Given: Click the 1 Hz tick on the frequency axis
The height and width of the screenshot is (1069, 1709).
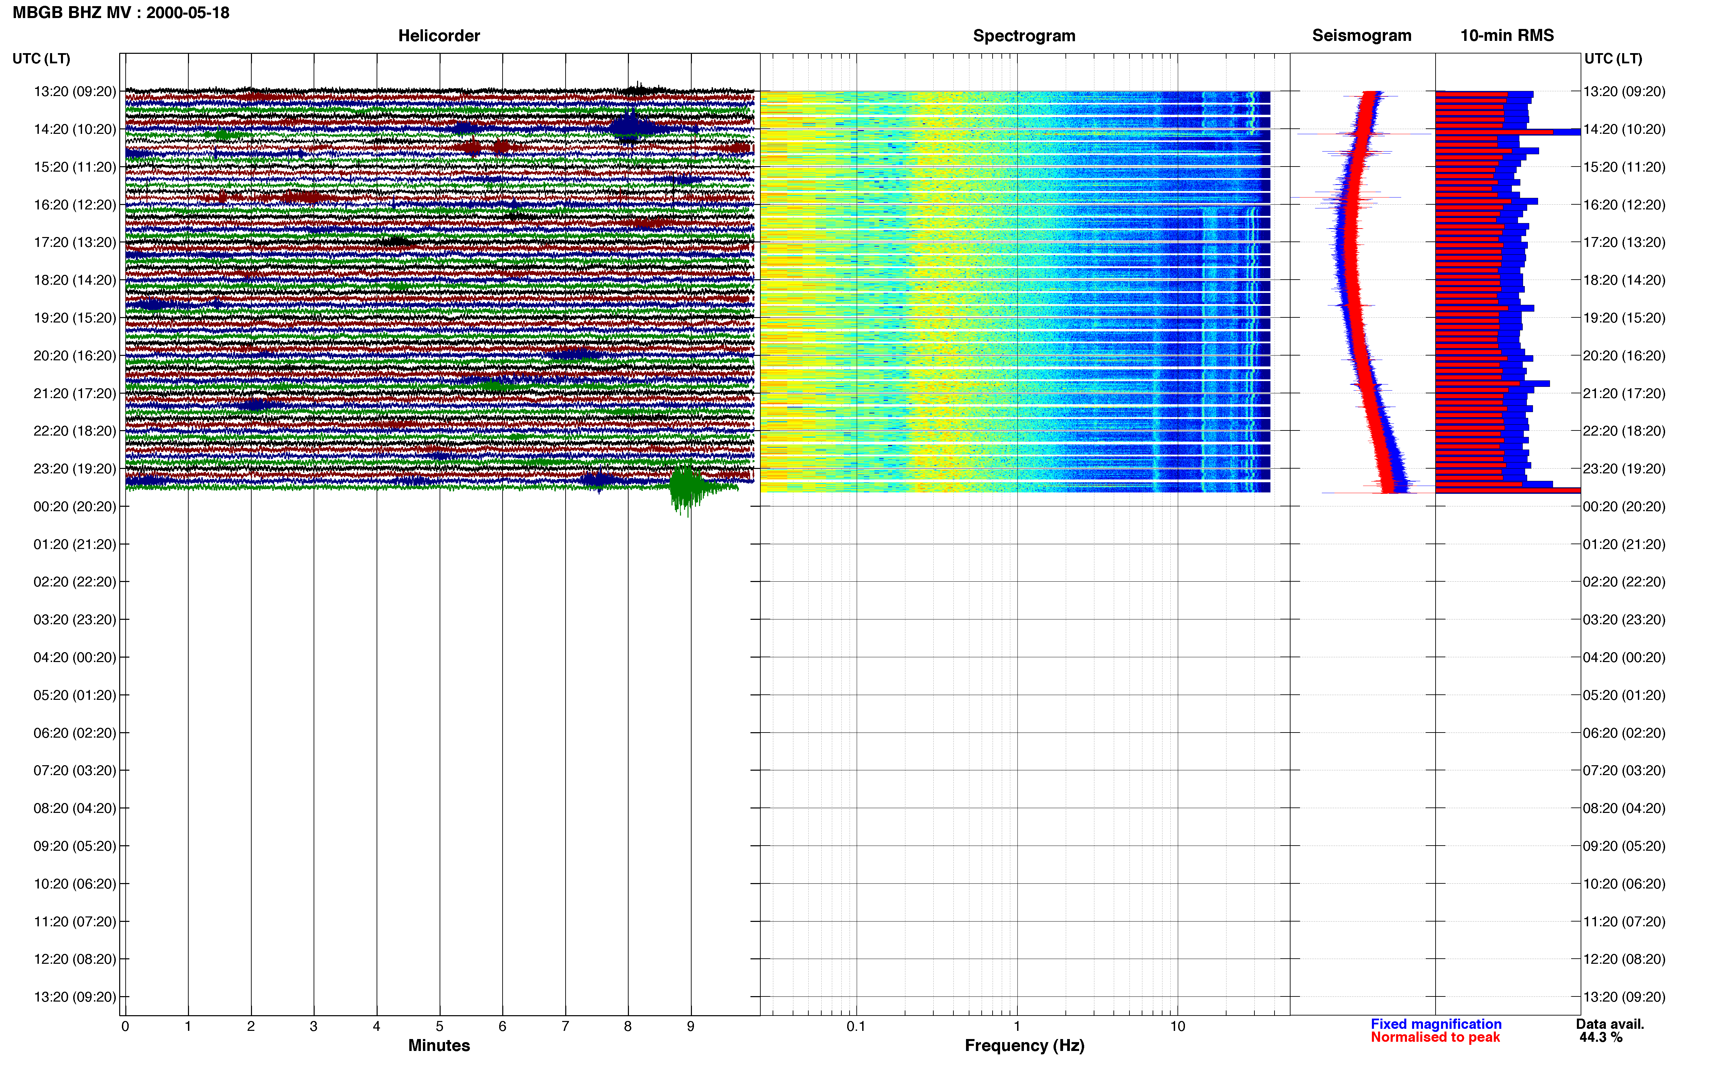Looking at the screenshot, I should point(1017,1026).
